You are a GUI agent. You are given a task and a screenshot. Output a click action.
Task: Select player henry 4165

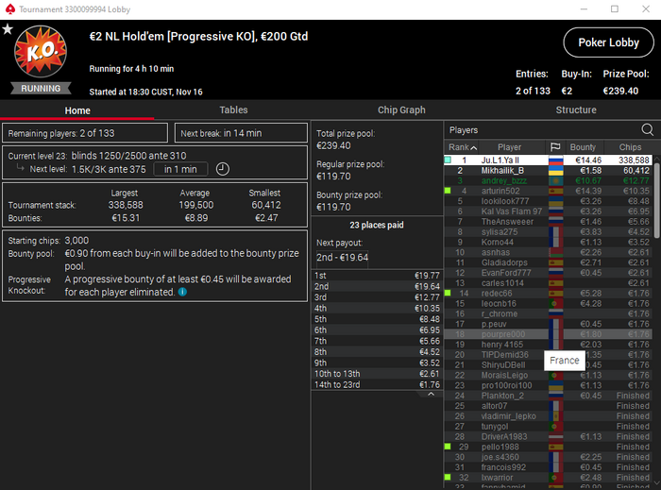pyautogui.click(x=548, y=345)
